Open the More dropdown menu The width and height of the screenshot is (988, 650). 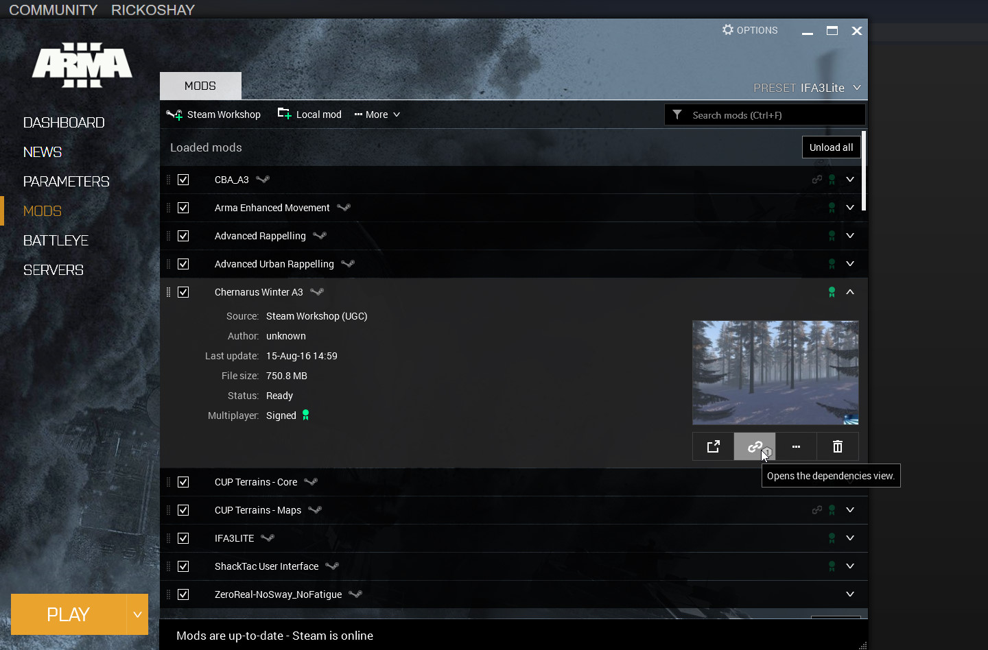[x=377, y=115]
